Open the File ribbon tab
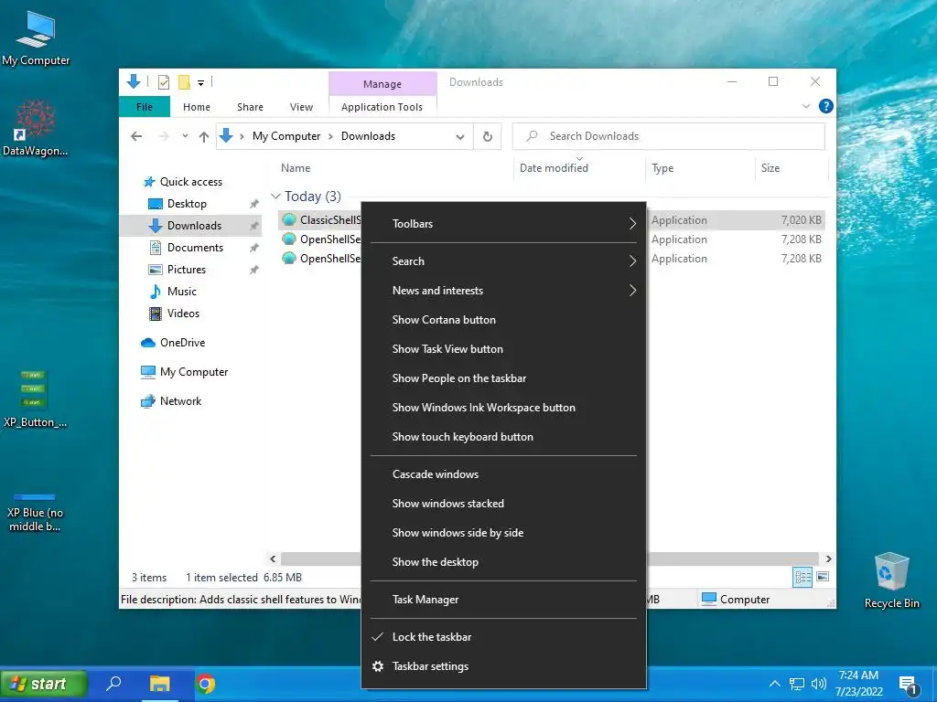Image resolution: width=937 pixels, height=702 pixels. coord(145,107)
